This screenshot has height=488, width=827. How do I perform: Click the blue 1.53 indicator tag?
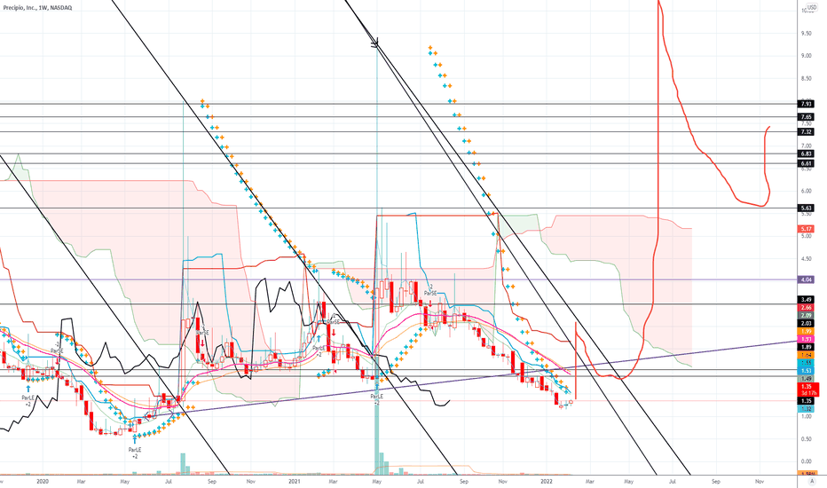pyautogui.click(x=807, y=371)
